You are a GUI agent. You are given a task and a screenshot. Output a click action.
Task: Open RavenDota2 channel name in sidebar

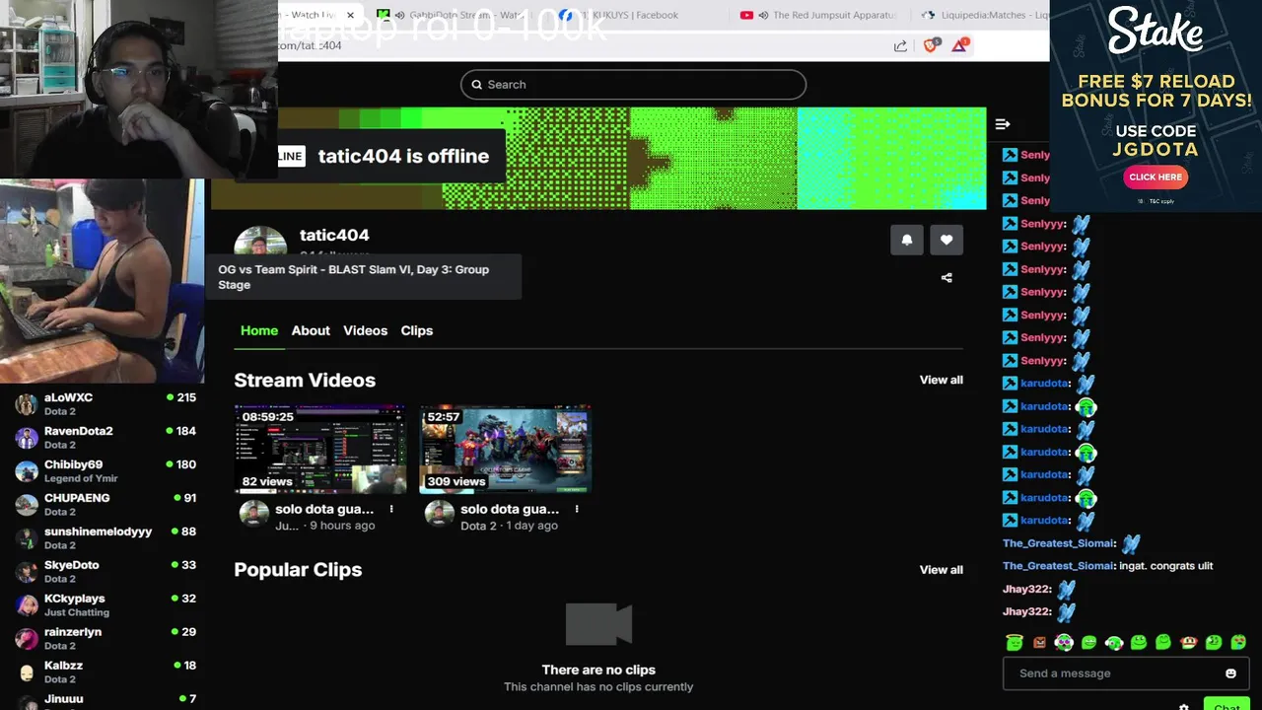(x=79, y=431)
